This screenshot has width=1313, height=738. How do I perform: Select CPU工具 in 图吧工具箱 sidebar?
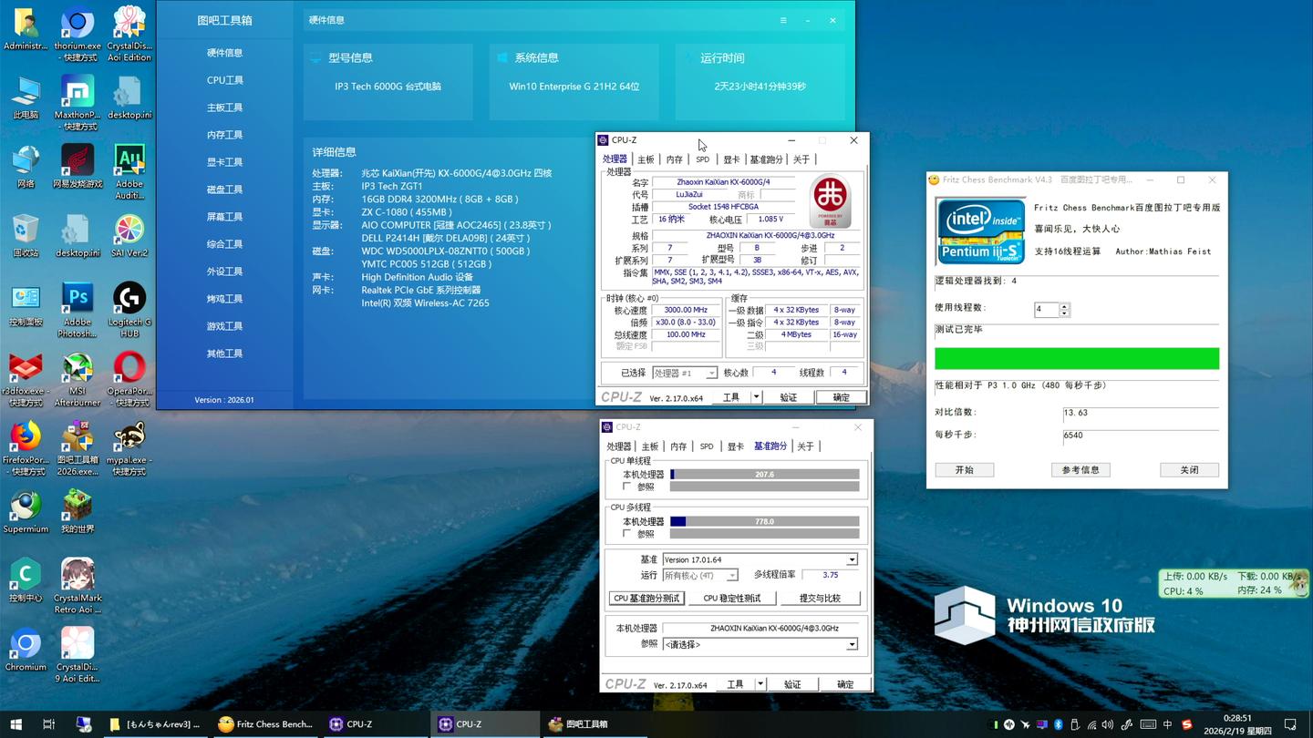[224, 80]
